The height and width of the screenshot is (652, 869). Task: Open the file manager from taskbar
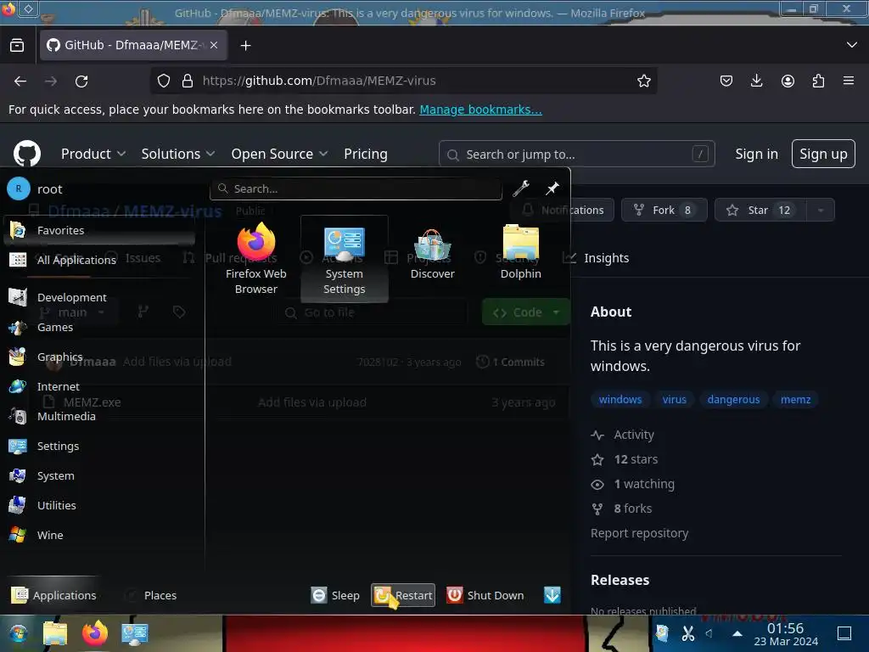click(55, 632)
